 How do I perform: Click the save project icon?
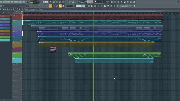click(125, 2)
